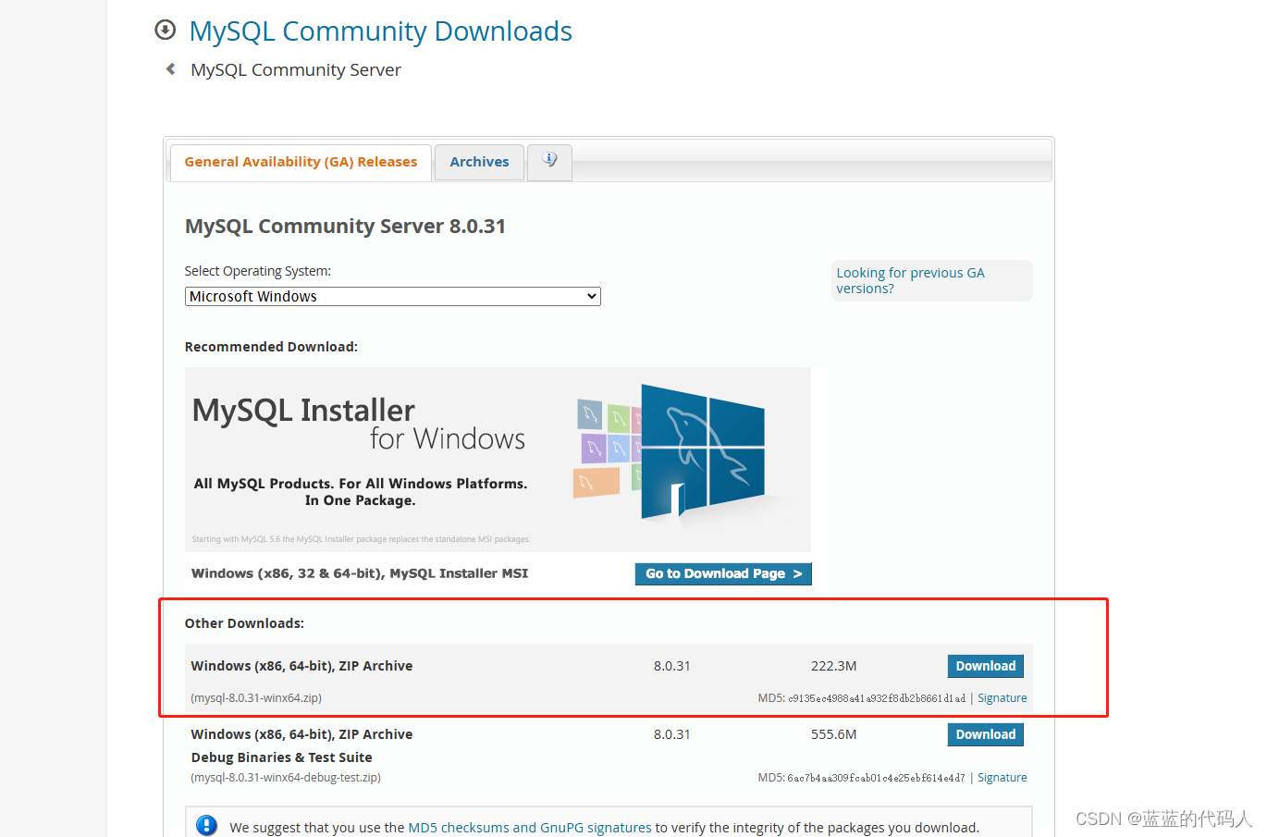Open Looking for previous GA versions link

click(910, 280)
